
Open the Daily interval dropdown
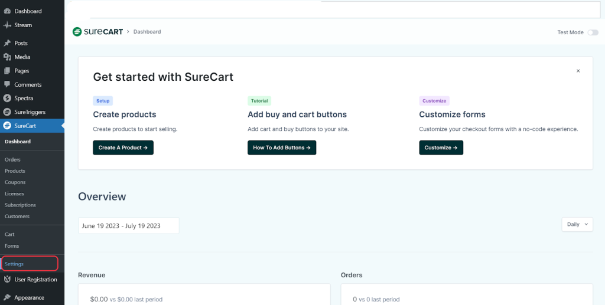coord(577,224)
